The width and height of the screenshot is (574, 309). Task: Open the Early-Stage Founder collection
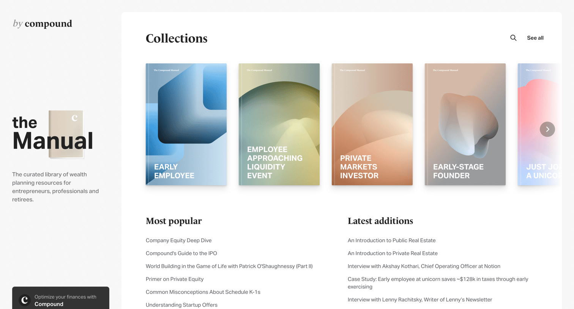(x=465, y=124)
